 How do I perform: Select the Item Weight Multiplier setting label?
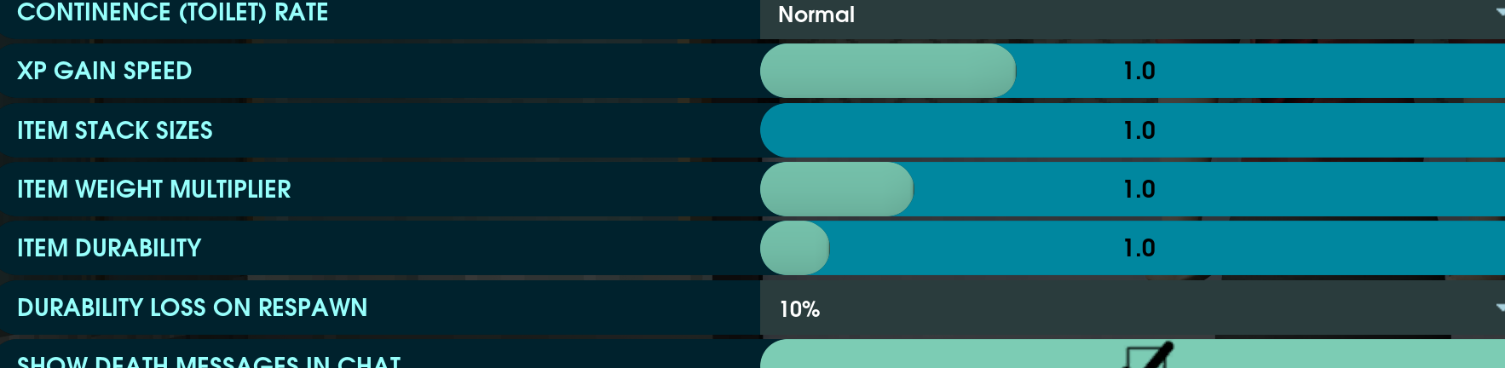pyautogui.click(x=154, y=189)
